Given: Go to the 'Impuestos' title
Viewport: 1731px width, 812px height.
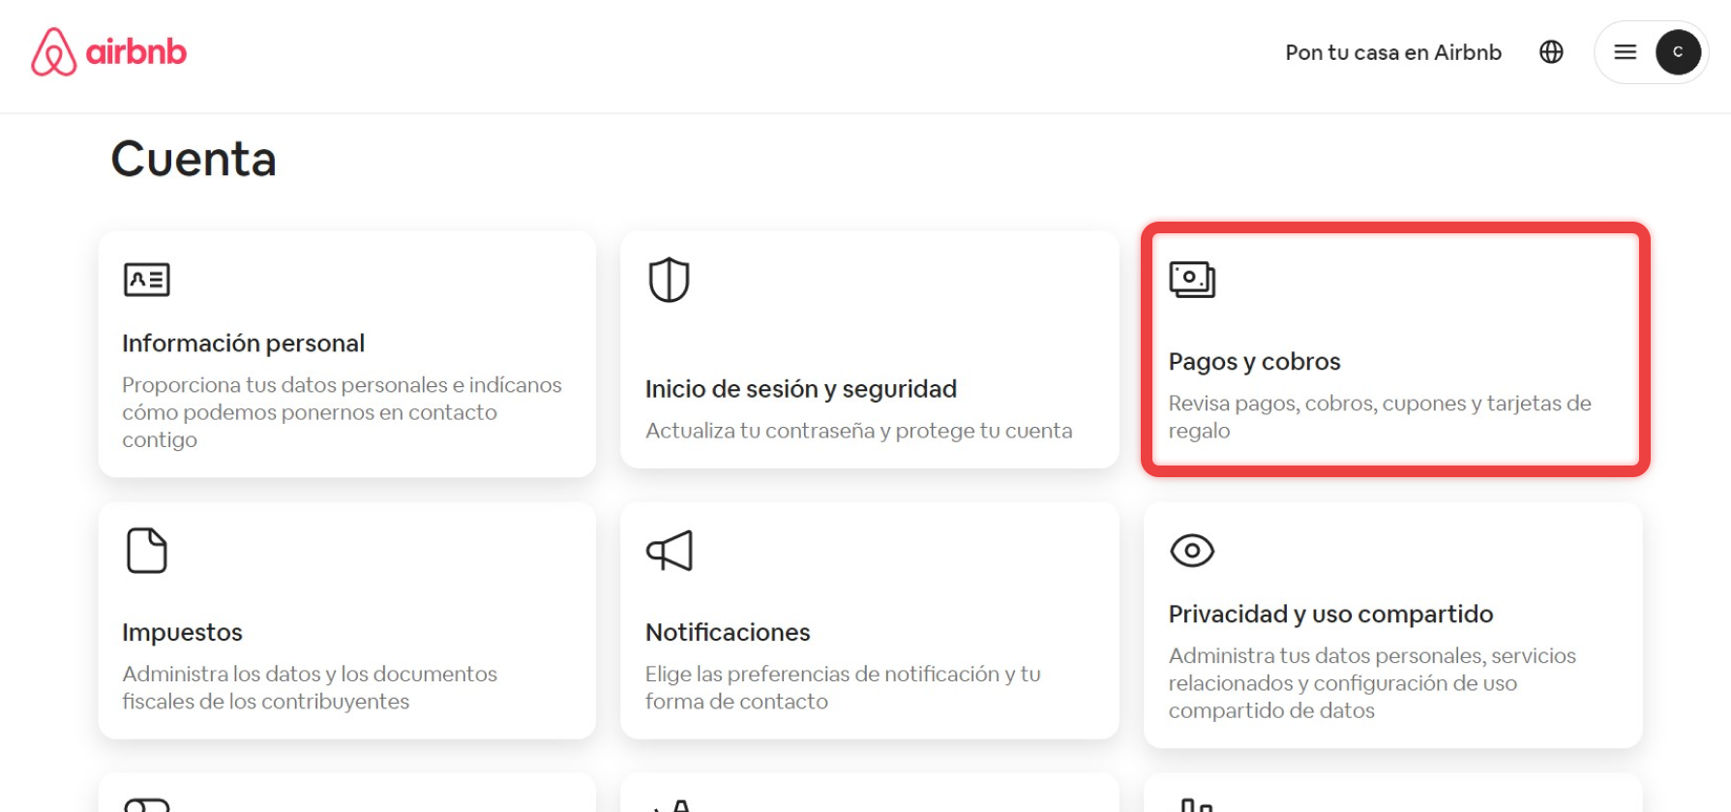Looking at the screenshot, I should point(182,632).
